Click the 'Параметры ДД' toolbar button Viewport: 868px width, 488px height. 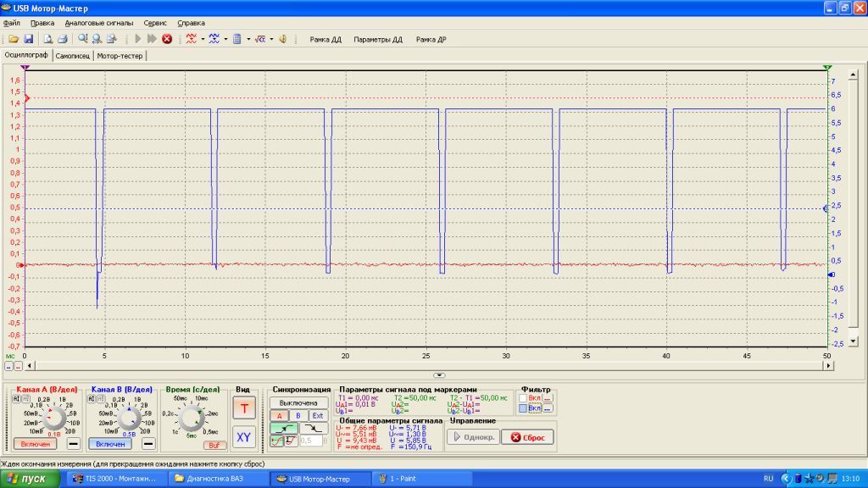tap(378, 39)
